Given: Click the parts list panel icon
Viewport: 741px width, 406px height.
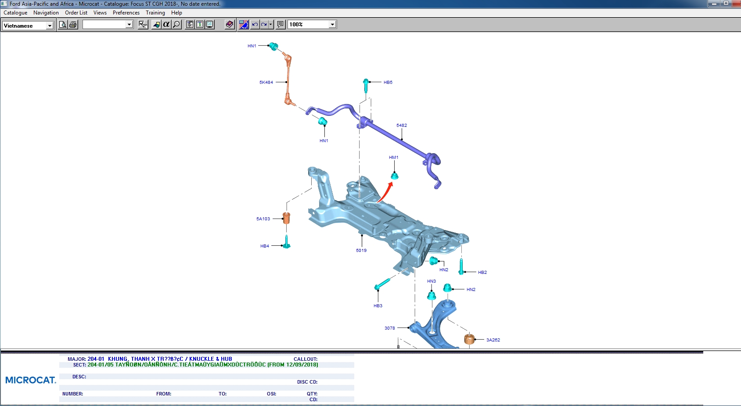Looking at the screenshot, I should 190,25.
